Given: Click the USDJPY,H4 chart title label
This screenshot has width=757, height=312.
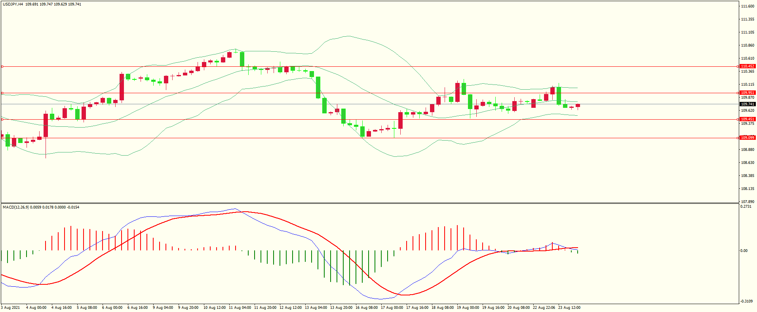Looking at the screenshot, I should tap(13, 4).
